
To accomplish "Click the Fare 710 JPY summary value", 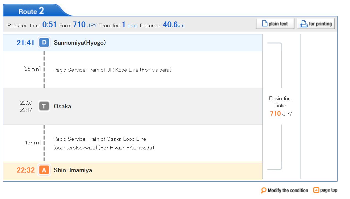I will [85, 25].
